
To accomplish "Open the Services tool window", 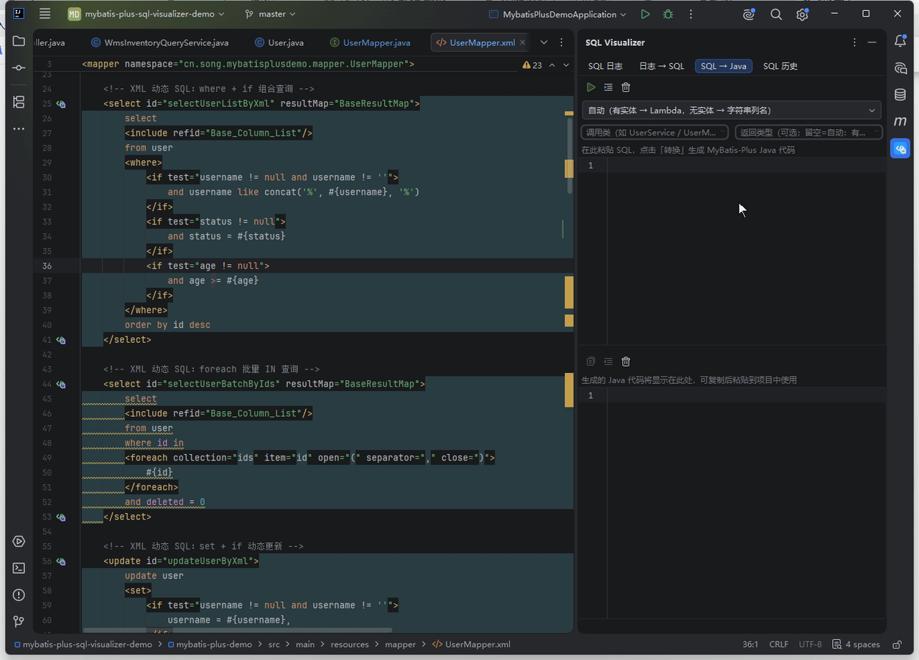I will point(19,542).
